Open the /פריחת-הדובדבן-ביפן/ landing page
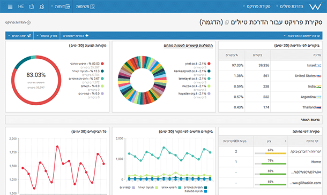 point(306,152)
